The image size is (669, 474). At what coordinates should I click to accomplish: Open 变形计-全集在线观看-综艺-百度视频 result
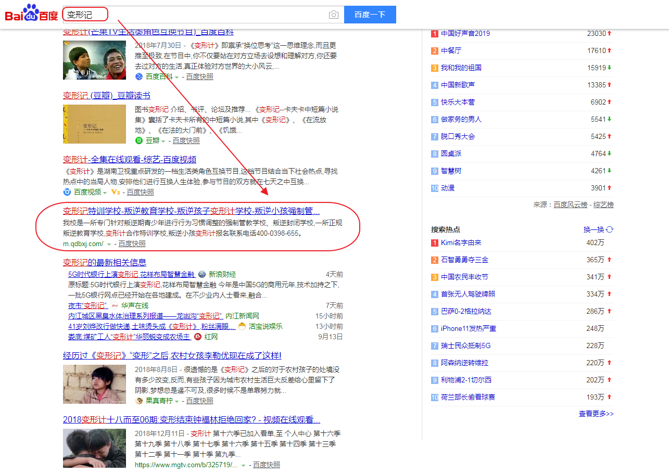pos(130,160)
